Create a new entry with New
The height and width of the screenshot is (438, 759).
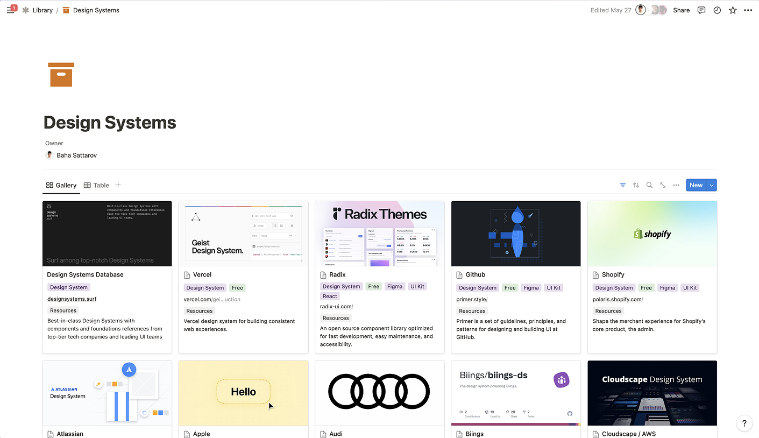pos(696,185)
